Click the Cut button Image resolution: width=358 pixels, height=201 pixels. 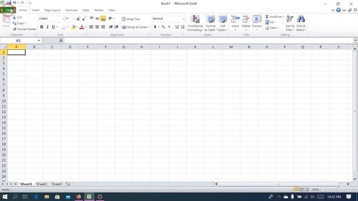click(17, 17)
